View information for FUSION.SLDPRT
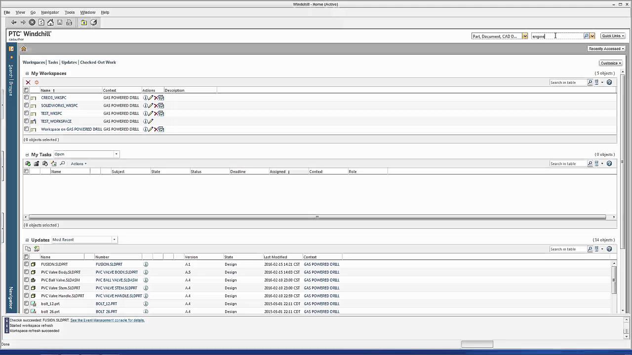The height and width of the screenshot is (355, 632). 146,264
